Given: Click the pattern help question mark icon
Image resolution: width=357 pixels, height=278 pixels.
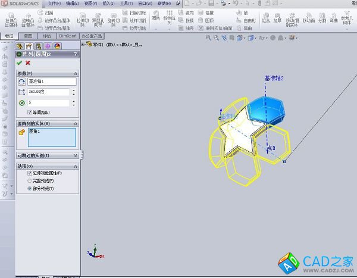Looking at the screenshot, I should tap(75, 54).
